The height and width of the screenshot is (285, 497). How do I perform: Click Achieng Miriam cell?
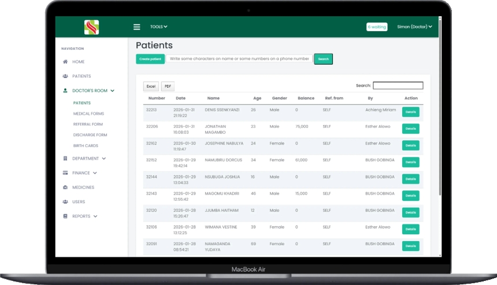point(381,110)
